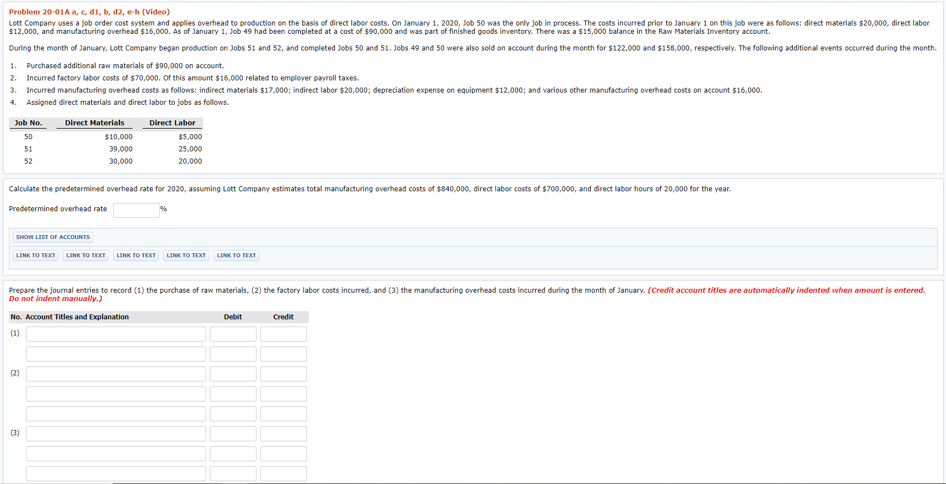Click the second LINK TO TEXT button
Image resolution: width=946 pixels, height=484 pixels.
(x=85, y=256)
